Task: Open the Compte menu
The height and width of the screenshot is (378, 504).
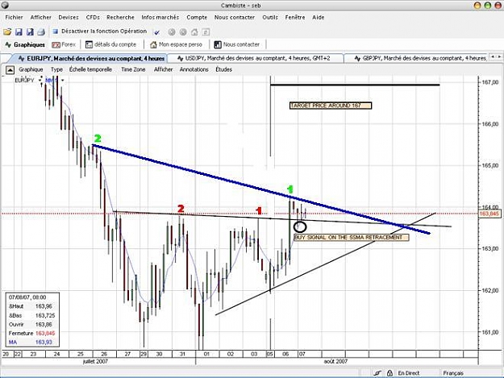Action: pyautogui.click(x=197, y=18)
